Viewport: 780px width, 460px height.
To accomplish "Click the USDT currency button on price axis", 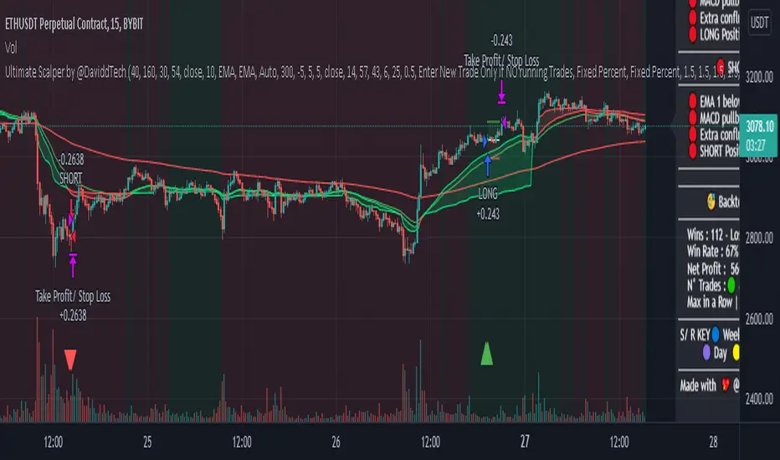I will click(x=759, y=23).
